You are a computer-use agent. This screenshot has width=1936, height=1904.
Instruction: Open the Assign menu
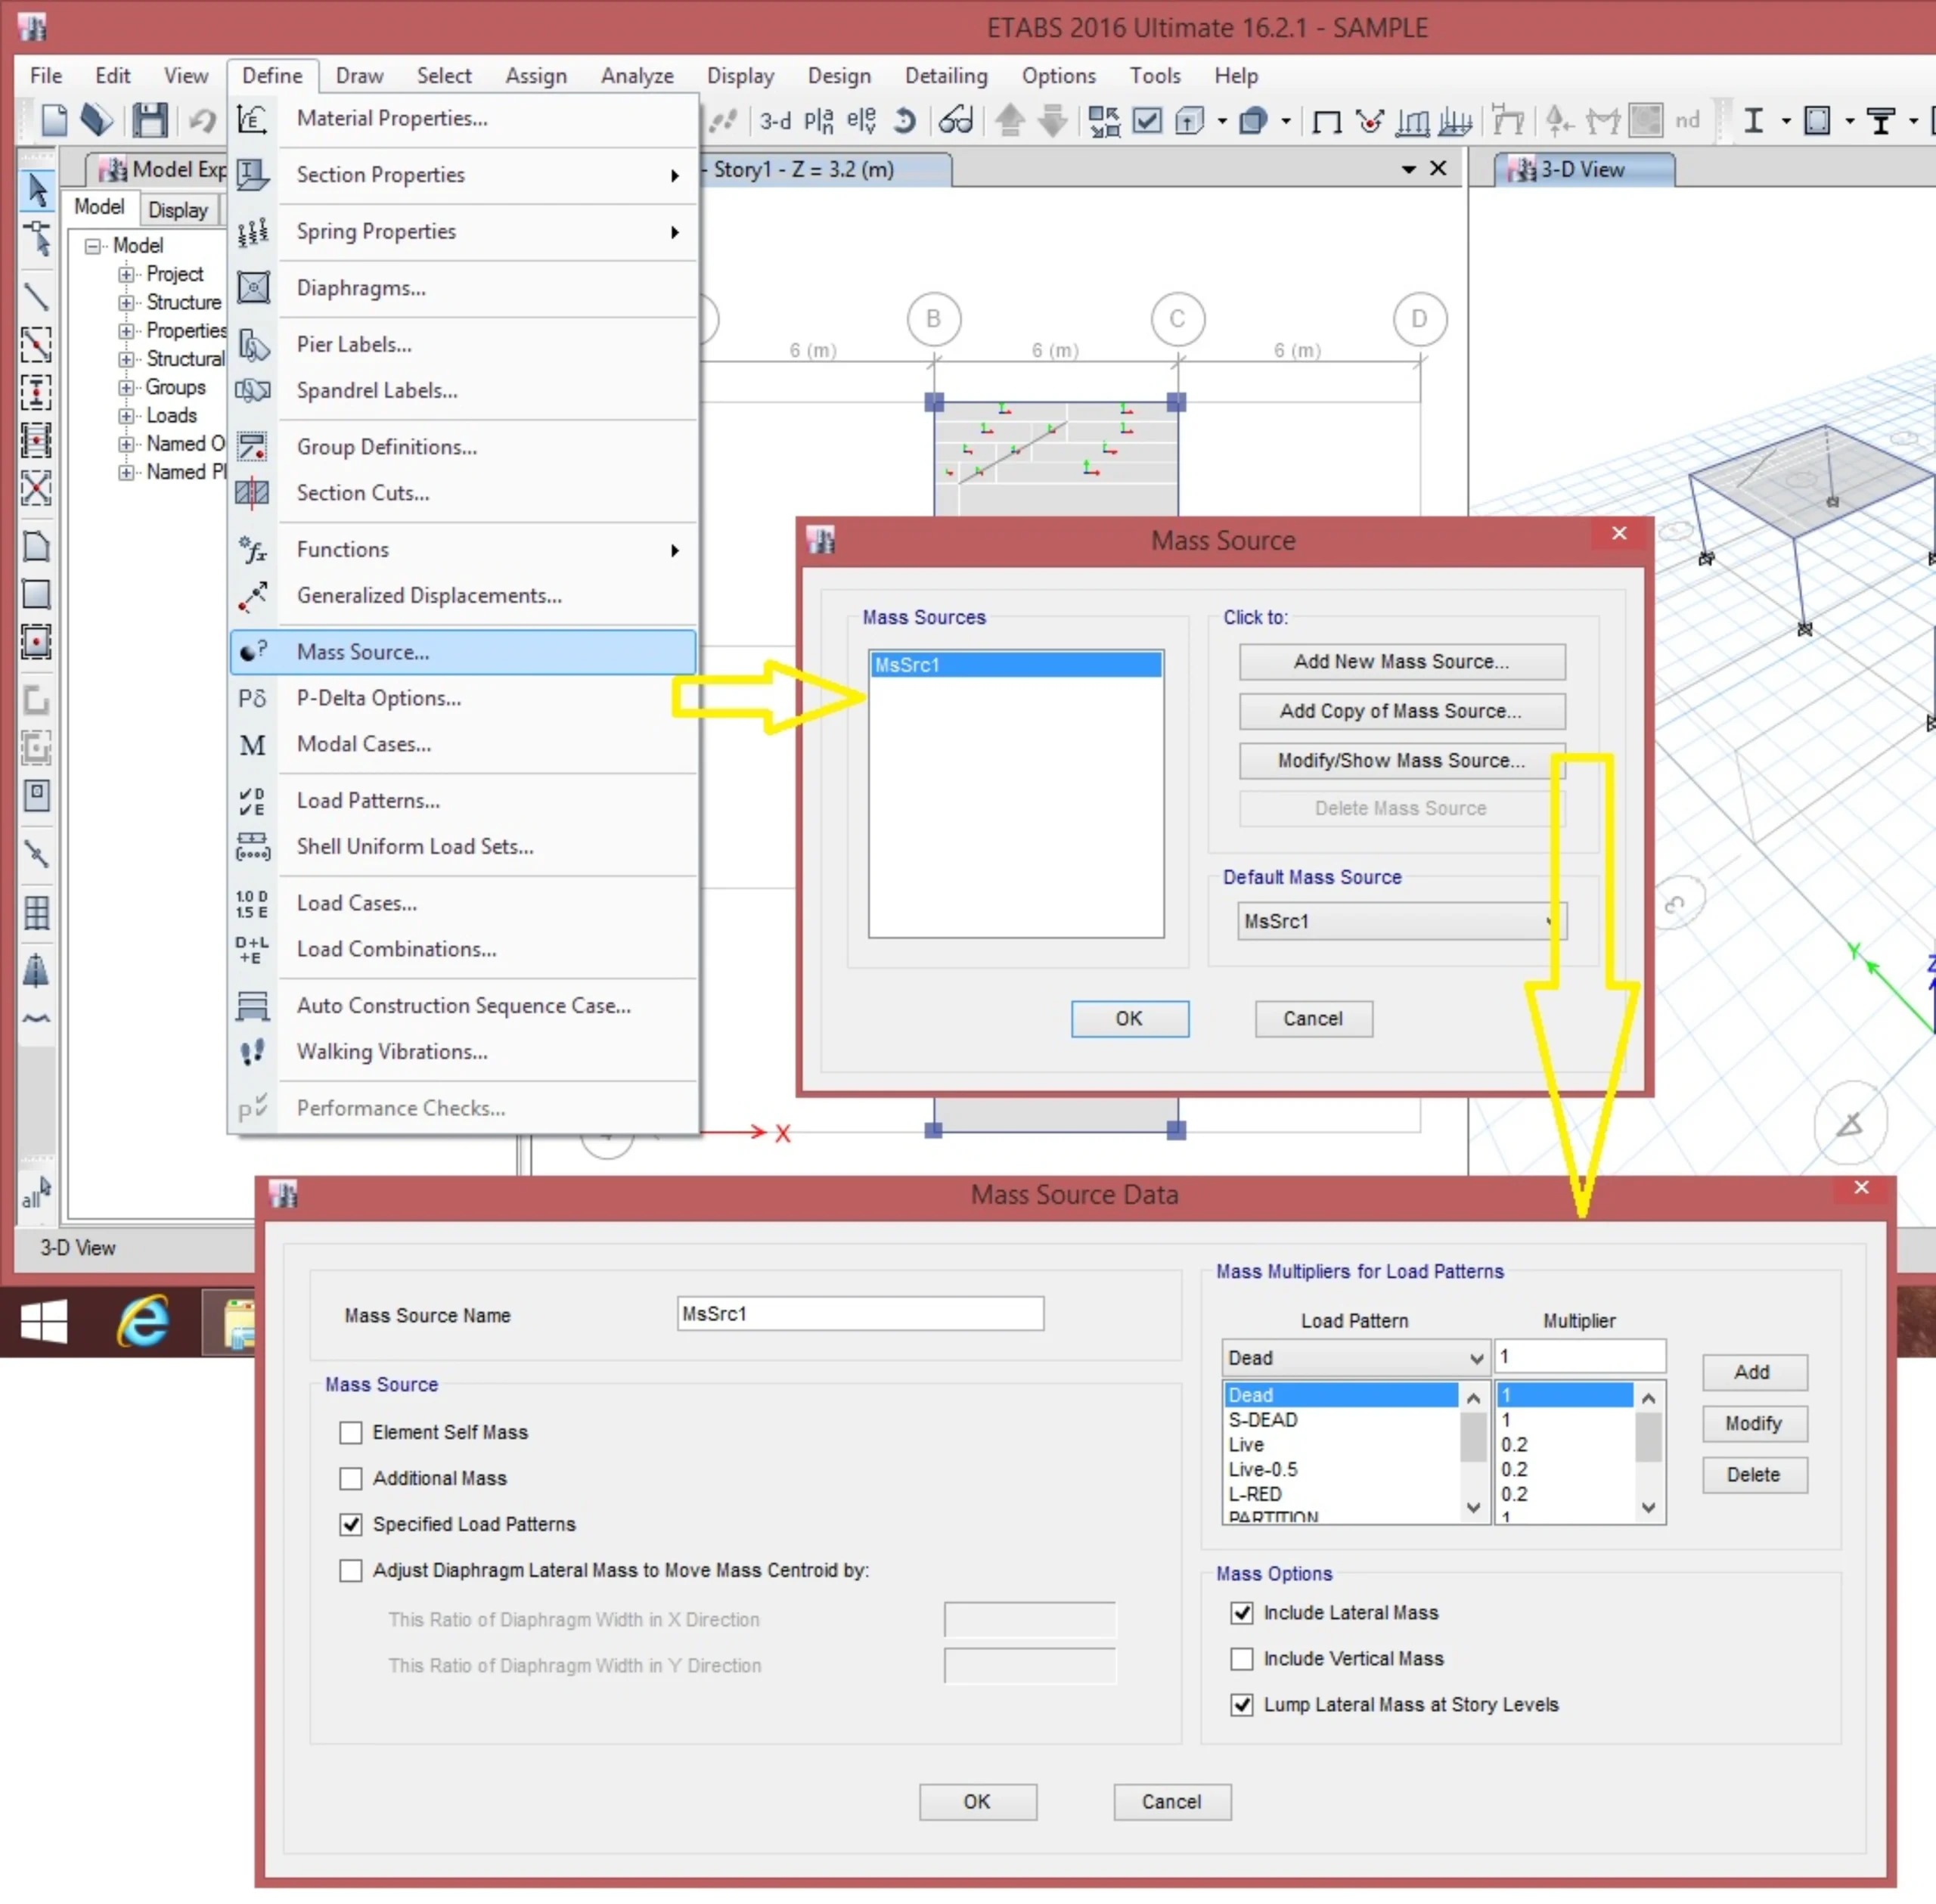[536, 76]
